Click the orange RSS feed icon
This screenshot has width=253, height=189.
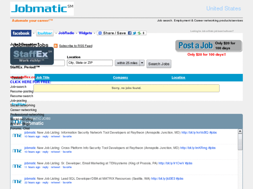coord(56,46)
